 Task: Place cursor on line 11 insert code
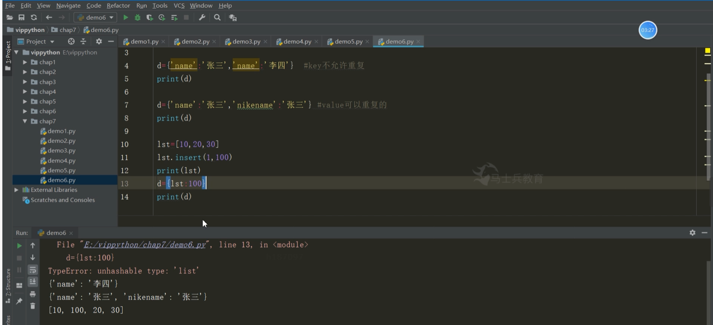pyautogui.click(x=195, y=157)
